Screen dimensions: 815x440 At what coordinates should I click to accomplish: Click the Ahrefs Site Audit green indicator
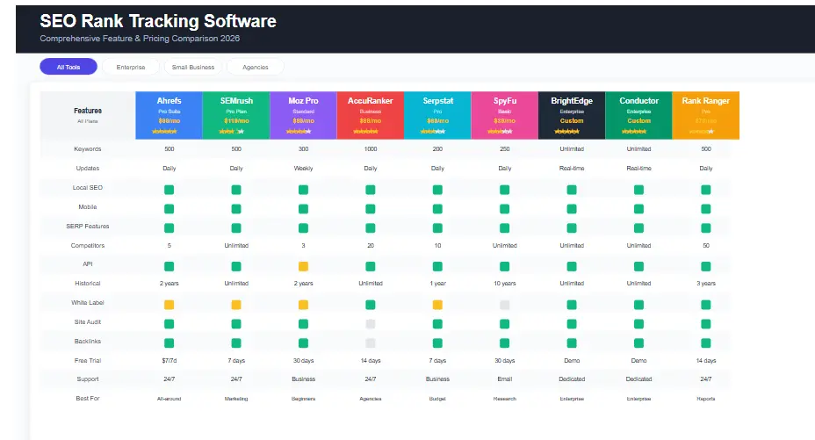pos(169,324)
